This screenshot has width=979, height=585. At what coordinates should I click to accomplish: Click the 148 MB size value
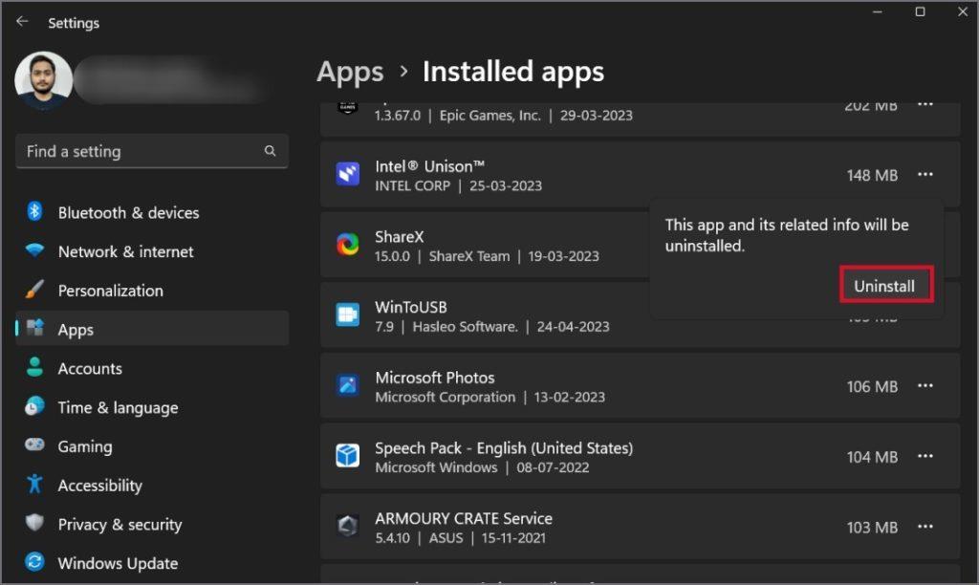tap(872, 176)
